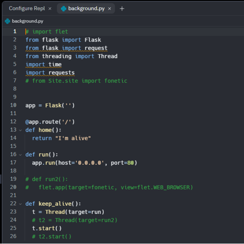244x244 pixels.
Task: Click the underlined 'import time' line
Action: (44, 65)
